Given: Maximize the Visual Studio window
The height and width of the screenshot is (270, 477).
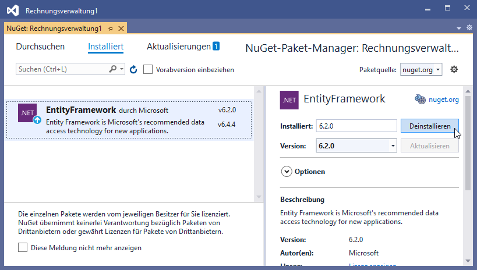Looking at the screenshot, I should 447,8.
